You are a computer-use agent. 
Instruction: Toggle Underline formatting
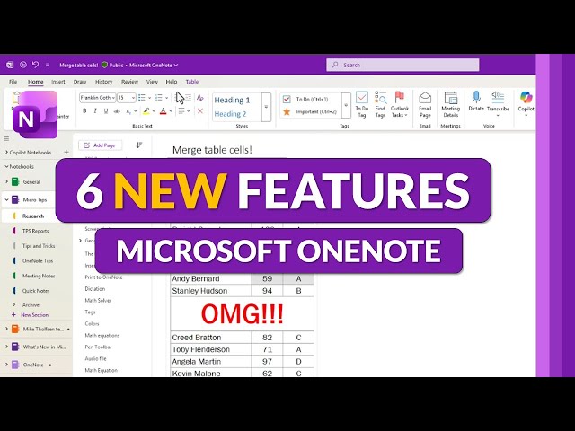click(x=106, y=110)
